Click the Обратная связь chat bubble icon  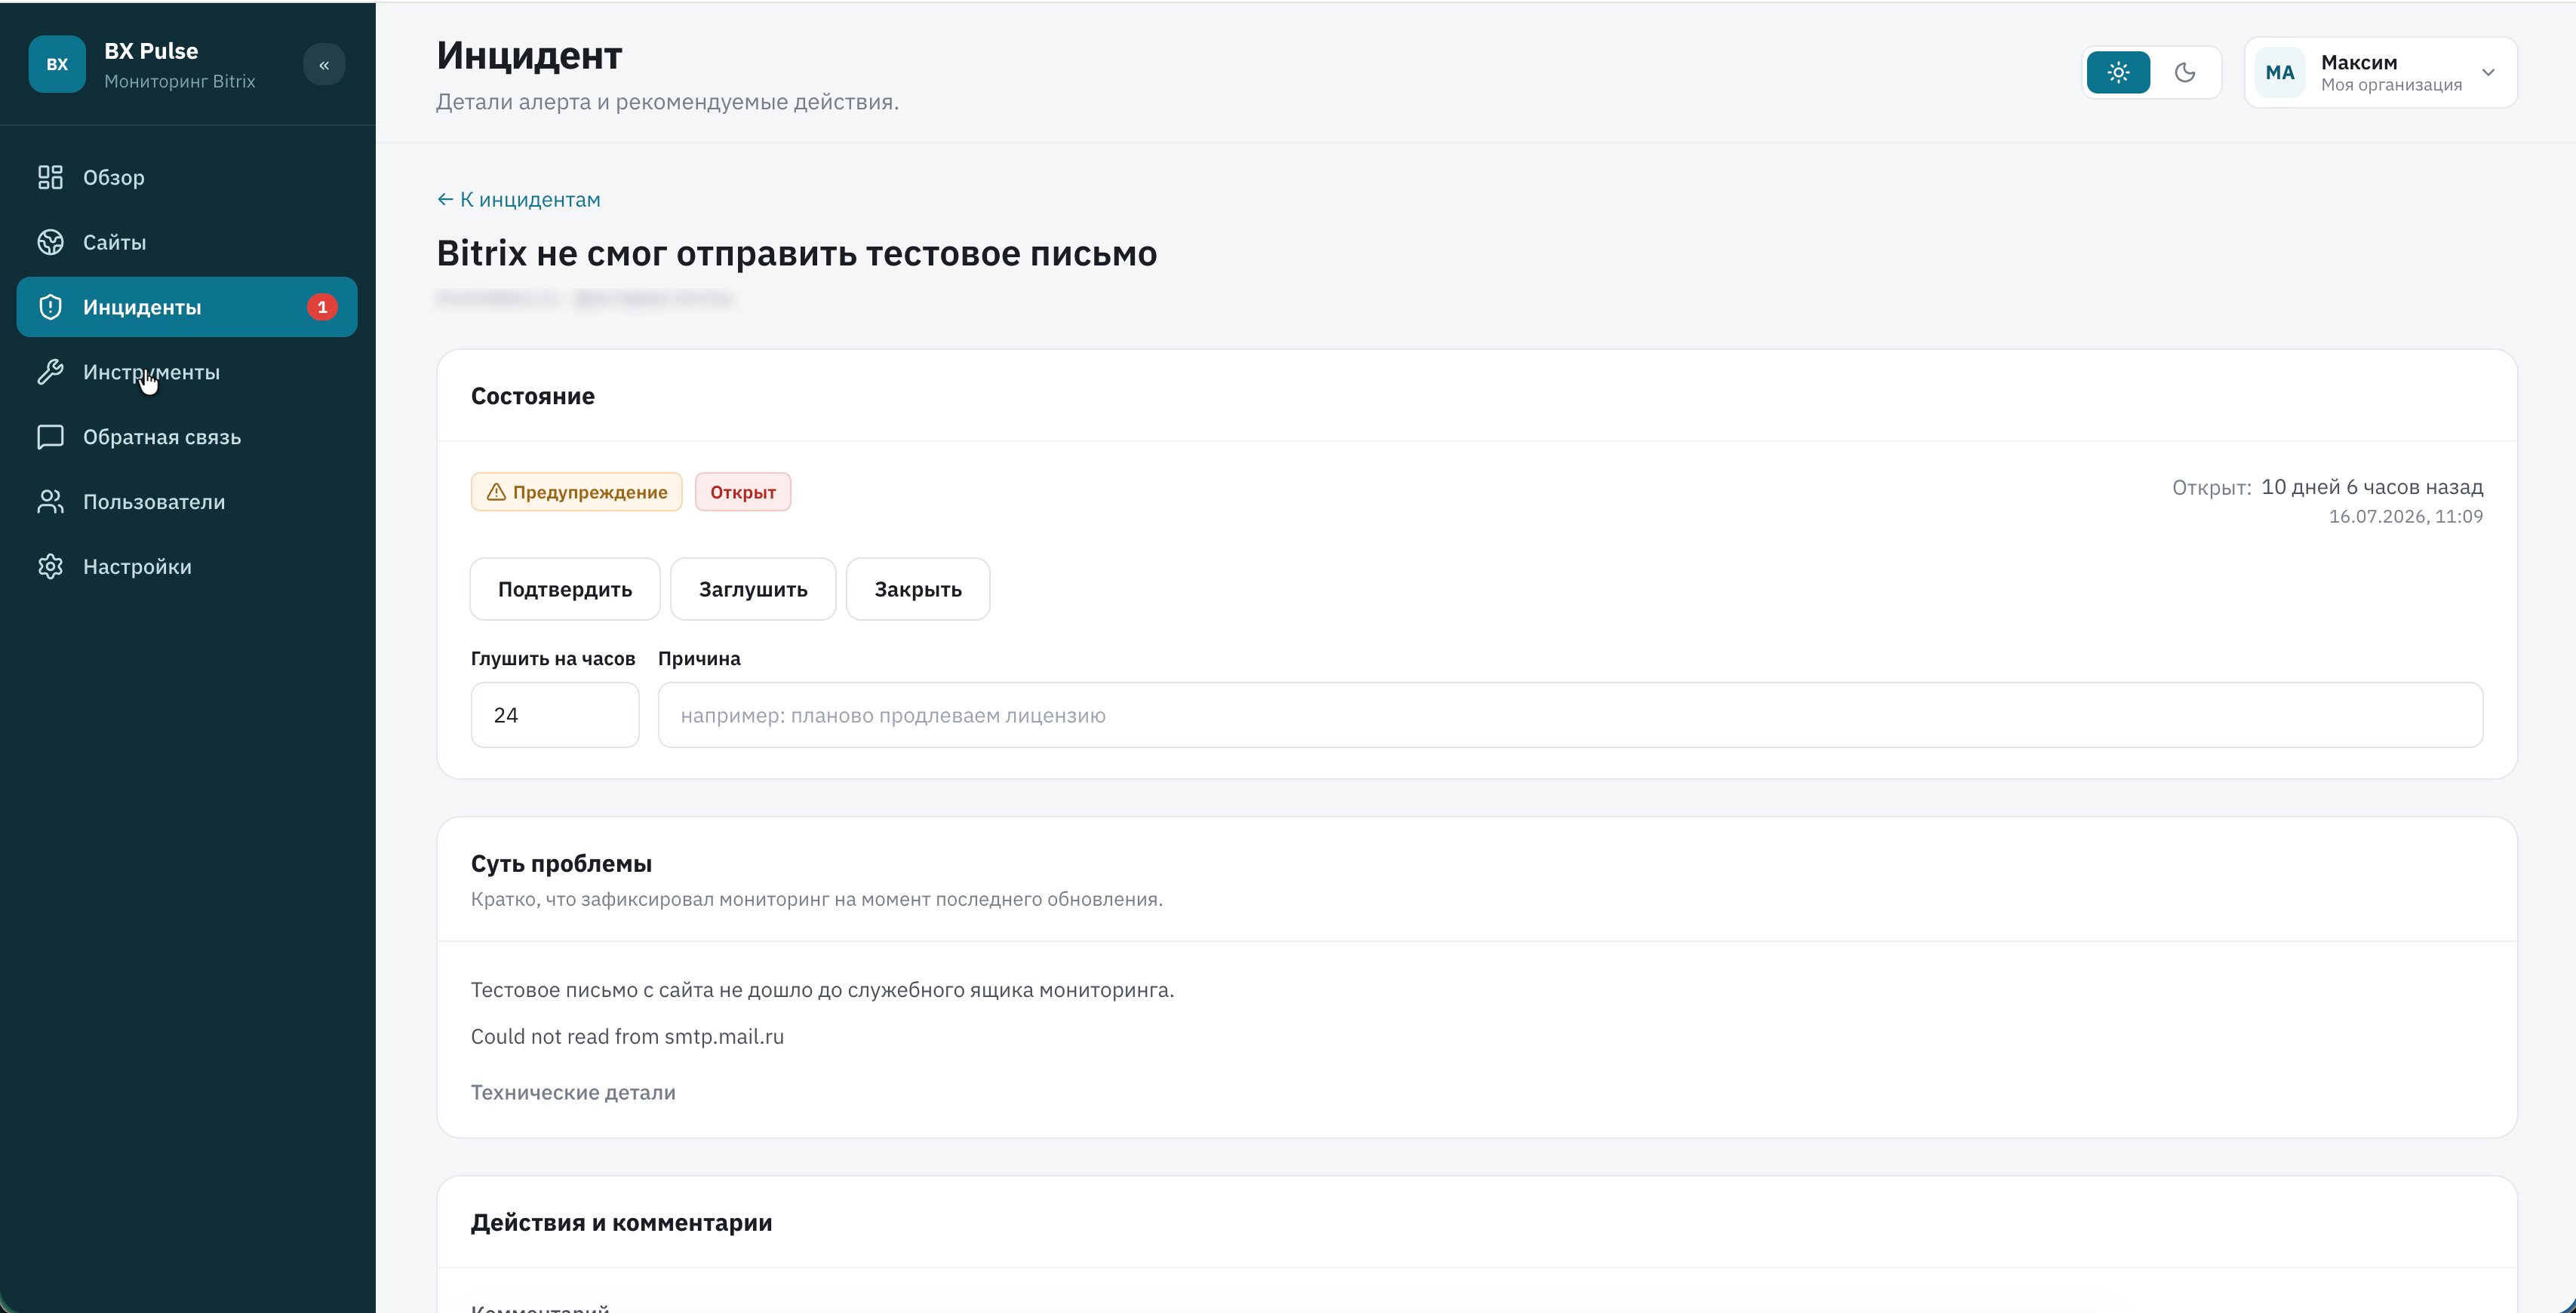click(x=50, y=437)
